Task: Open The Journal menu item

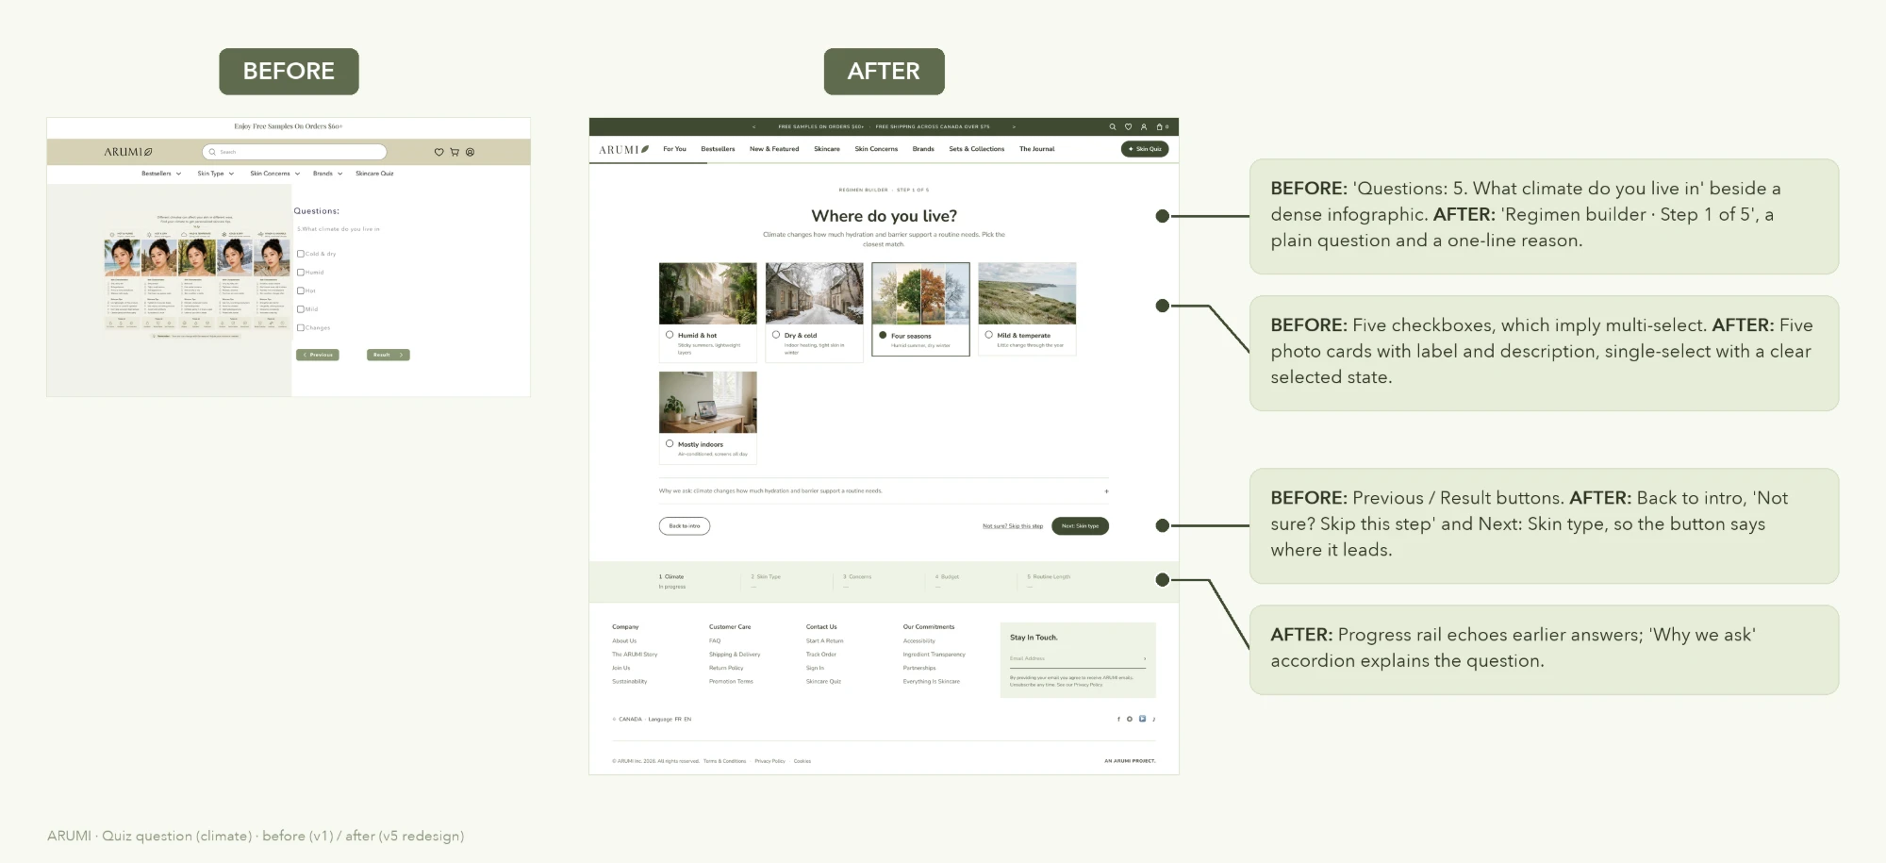Action: click(x=1036, y=149)
